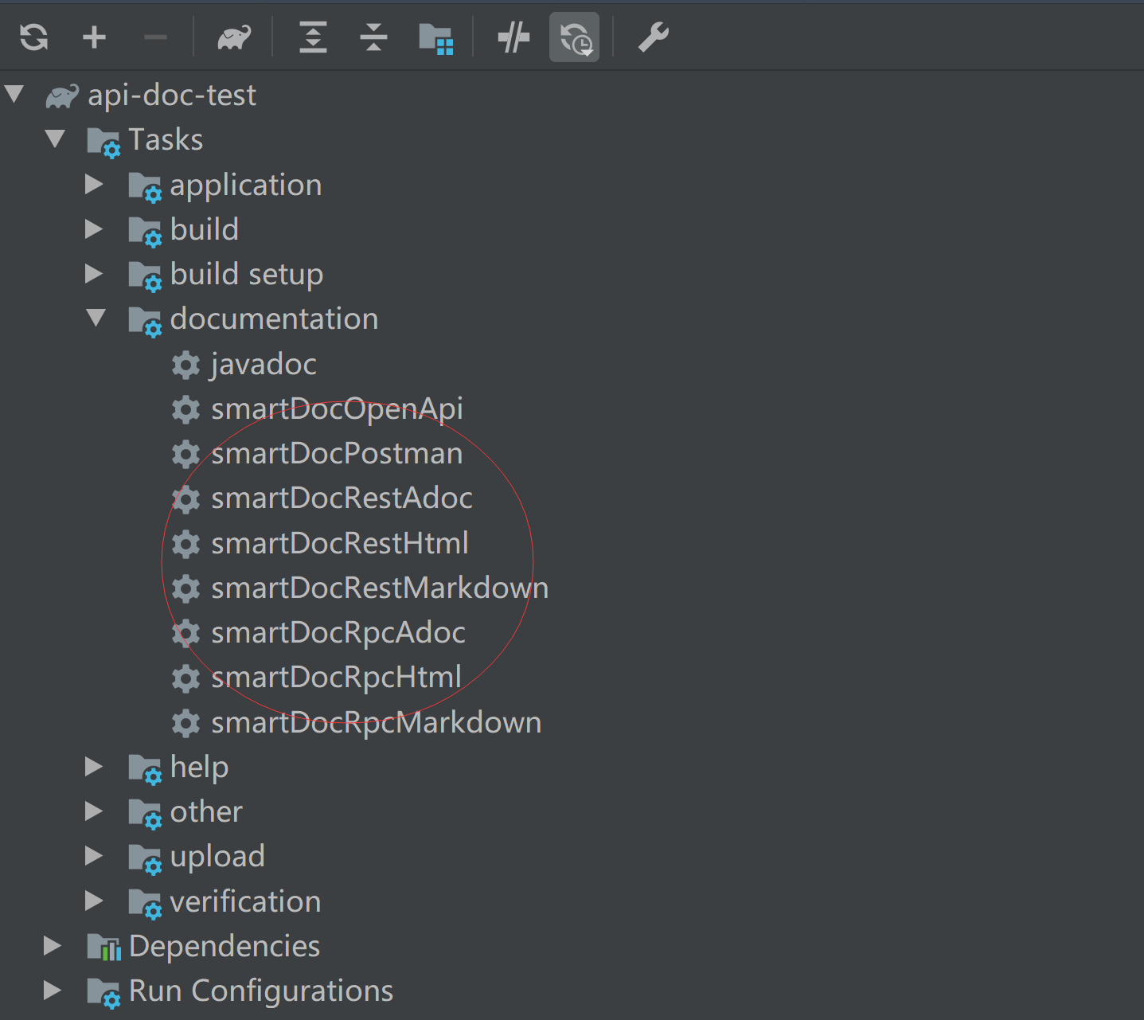Screen dimensions: 1144x1020
Task: Select the build setup label
Action: [x=247, y=276]
